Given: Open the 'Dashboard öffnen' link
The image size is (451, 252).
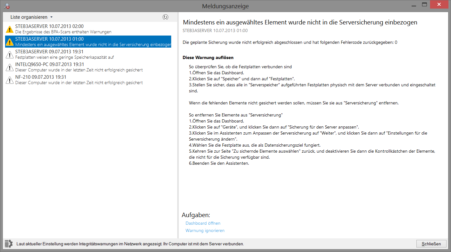Looking at the screenshot, I should click(x=203, y=223).
